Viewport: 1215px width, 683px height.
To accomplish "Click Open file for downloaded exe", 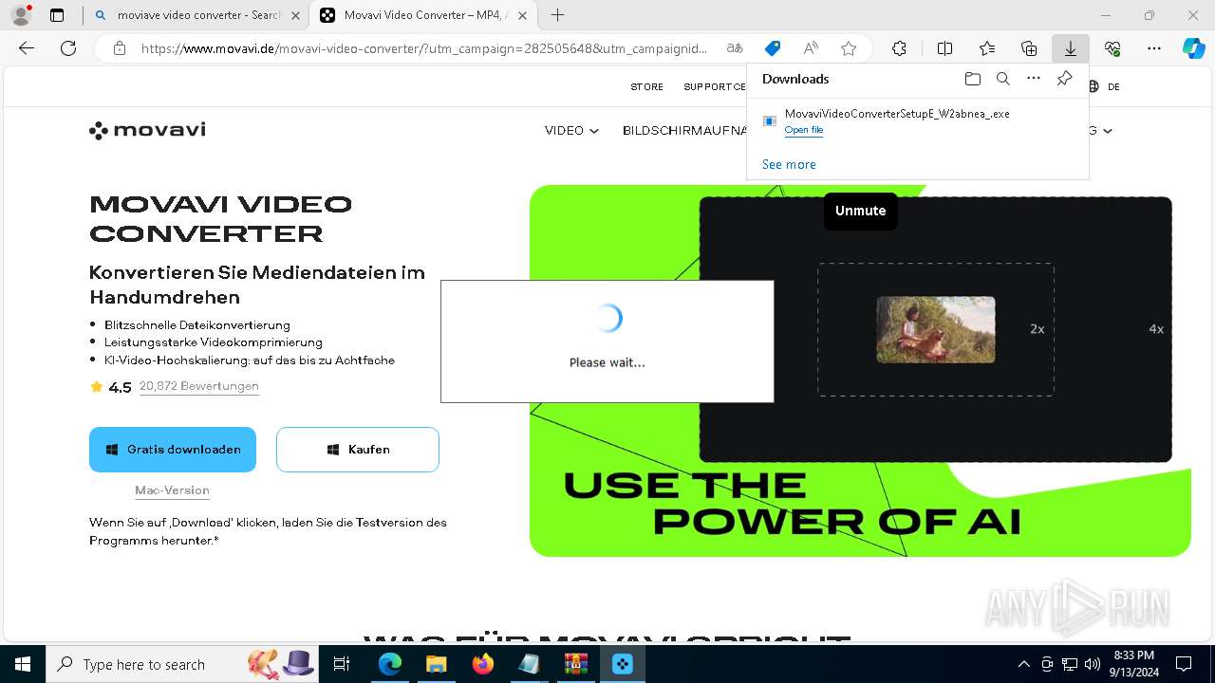I will click(x=804, y=130).
